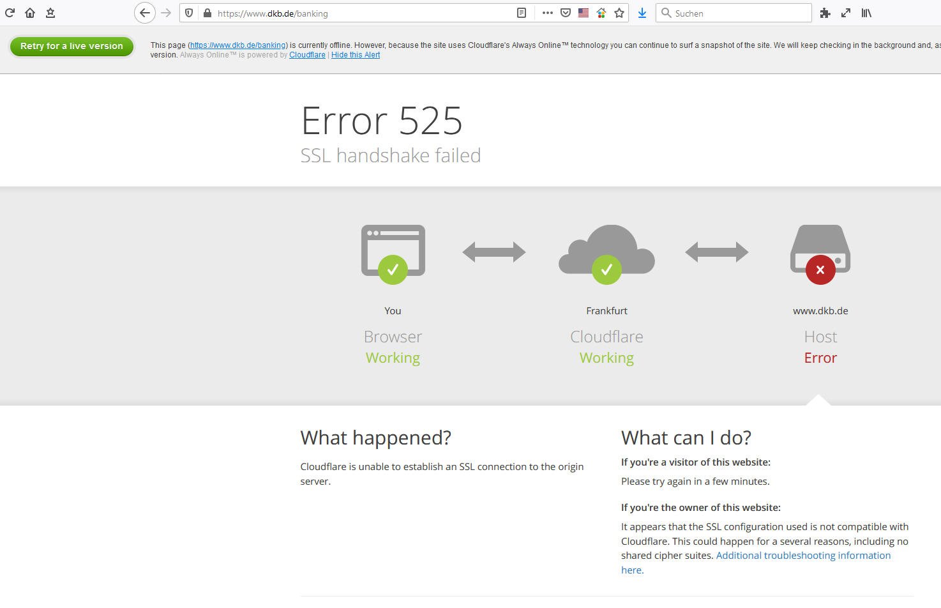This screenshot has width=941, height=608.
Task: Click the Cloudflare cloud status icon
Action: pos(606,253)
